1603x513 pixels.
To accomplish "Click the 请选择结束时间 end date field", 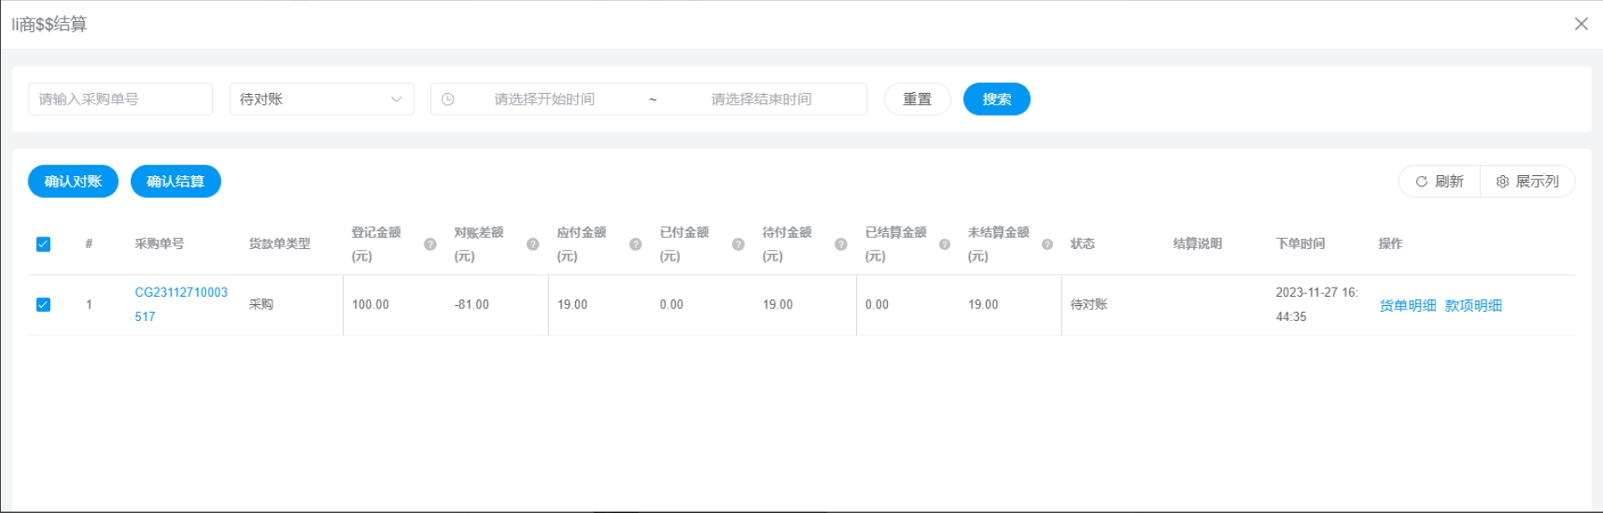I will tap(761, 99).
